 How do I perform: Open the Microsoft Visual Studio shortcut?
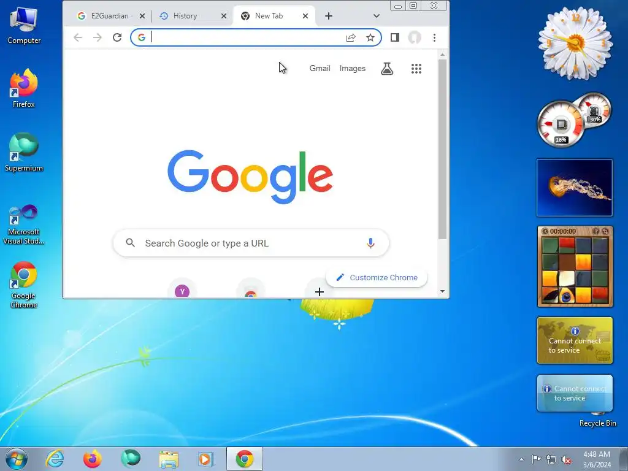[x=24, y=224]
